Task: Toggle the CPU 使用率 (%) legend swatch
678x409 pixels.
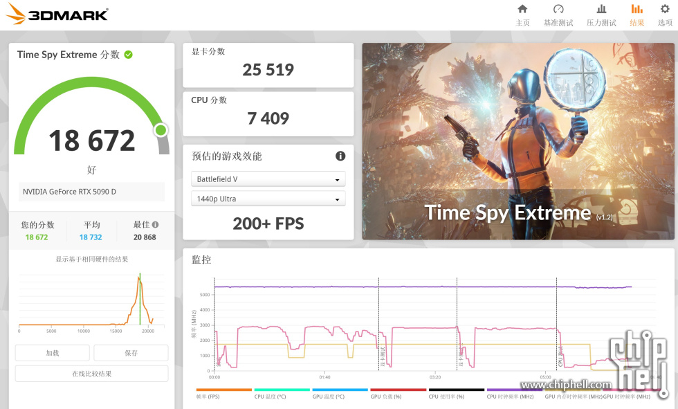Action: point(457,390)
